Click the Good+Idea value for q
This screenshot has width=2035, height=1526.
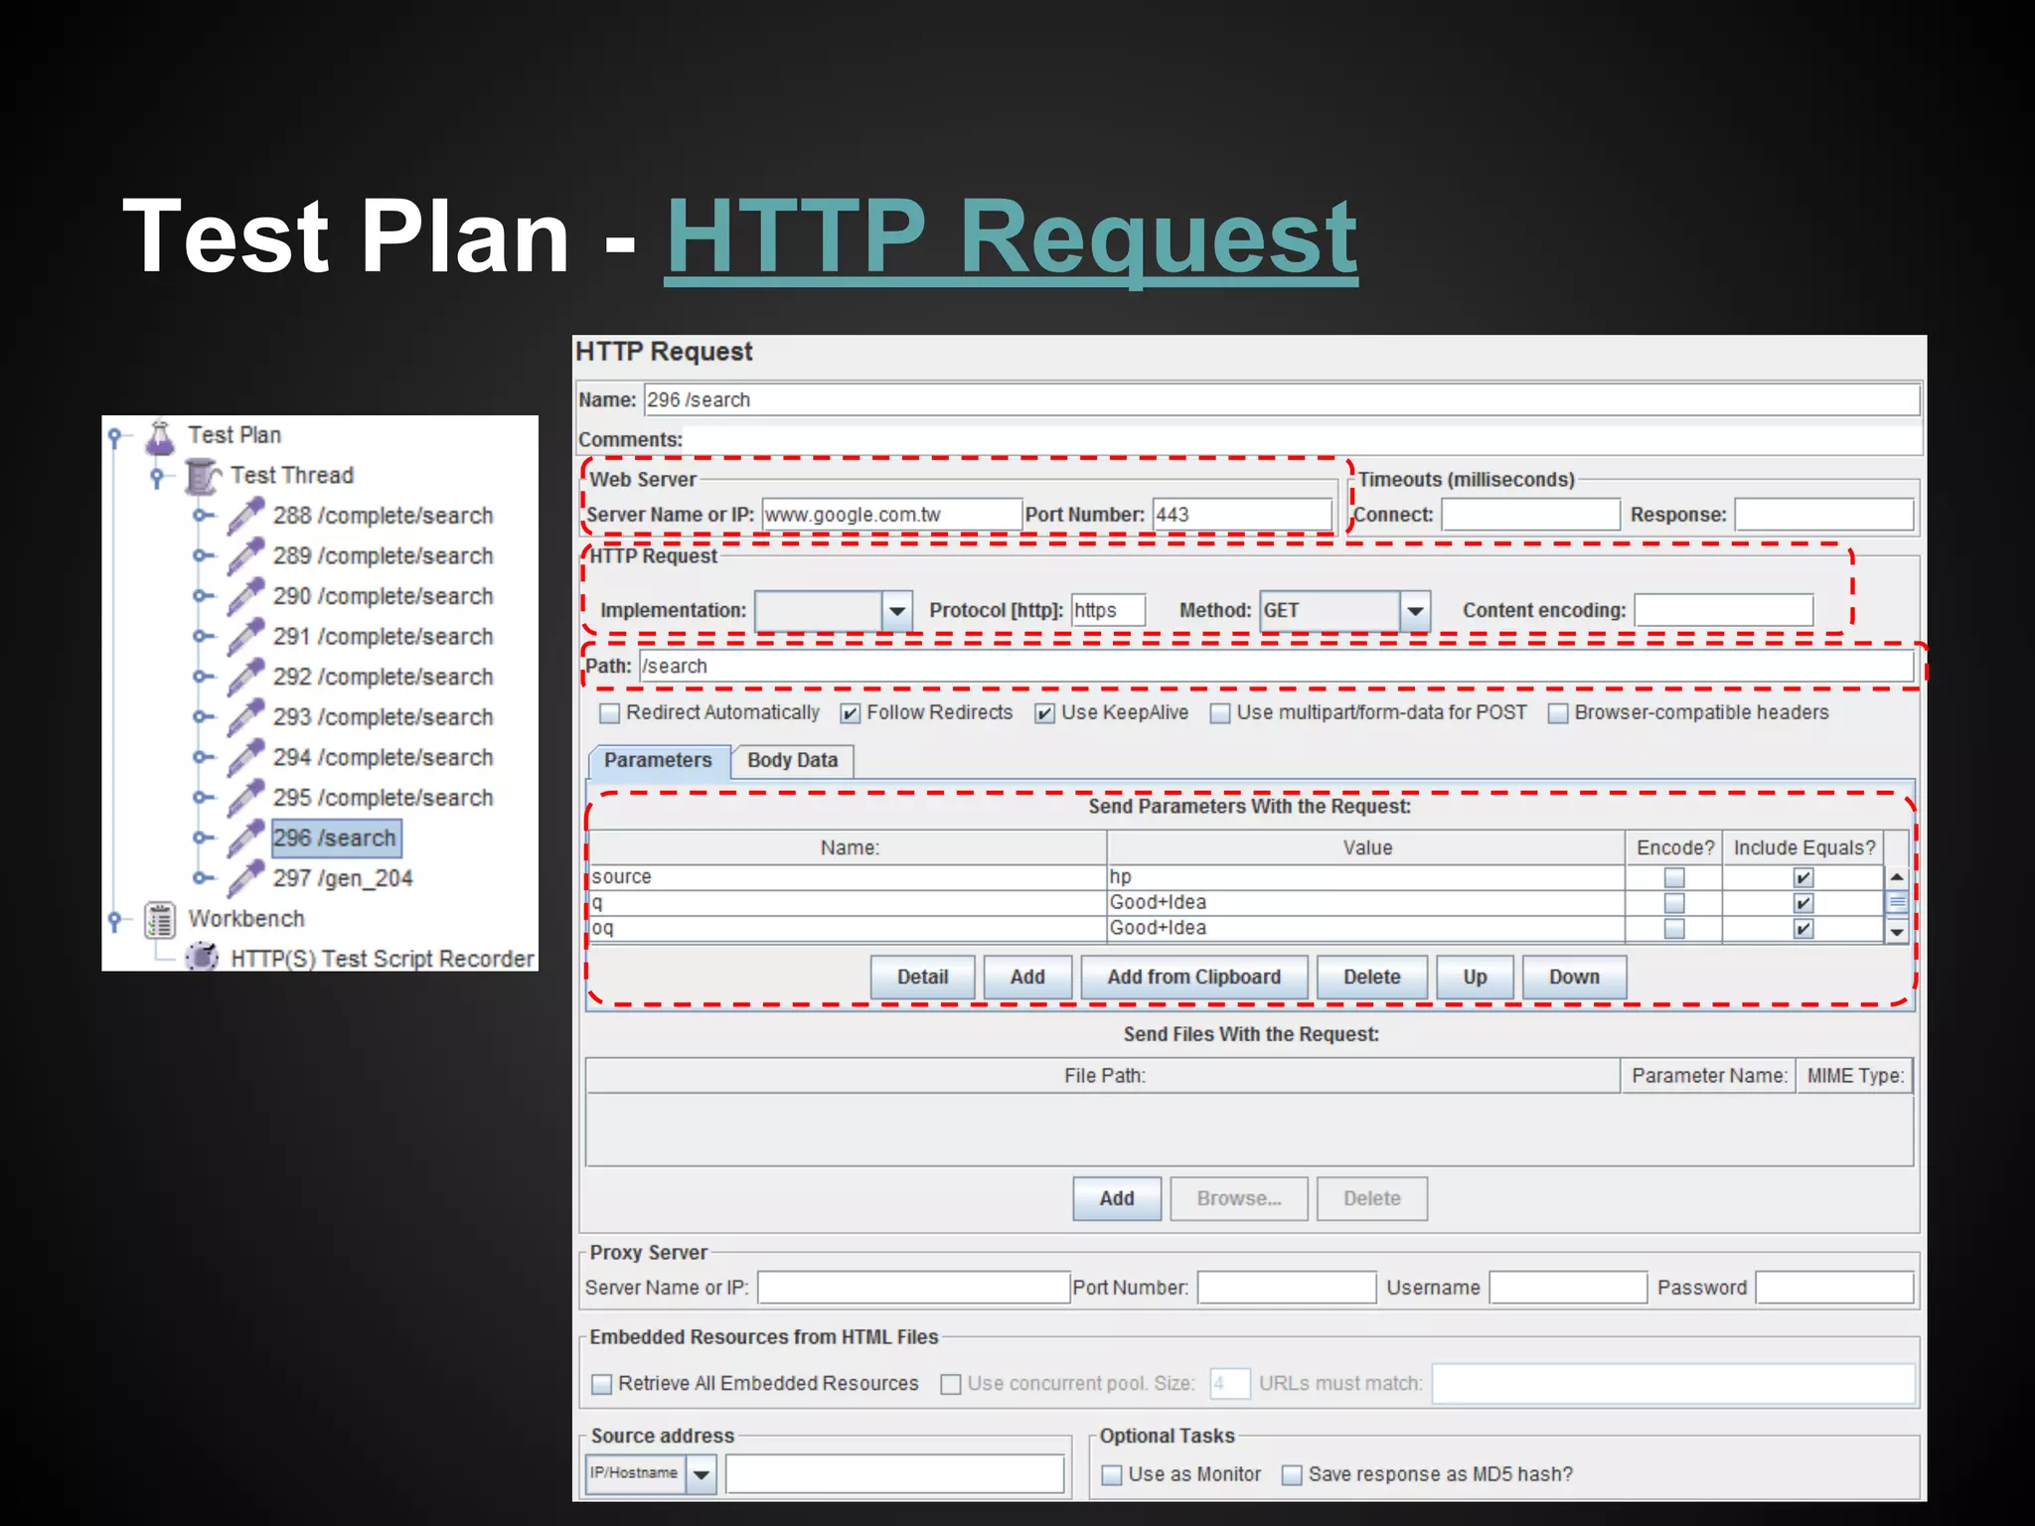pyautogui.click(x=1365, y=903)
